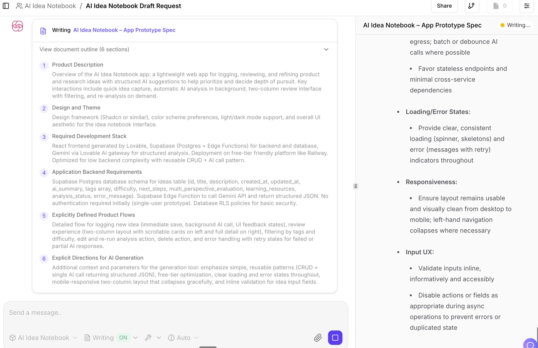Viewport: 538px width, 348px height.
Task: Open the Writing mode dropdown chevron
Action: pyautogui.click(x=136, y=337)
